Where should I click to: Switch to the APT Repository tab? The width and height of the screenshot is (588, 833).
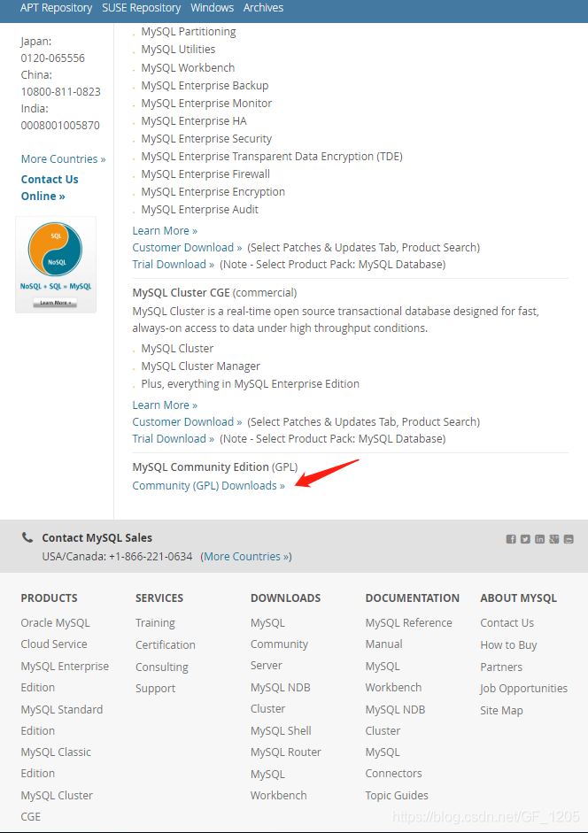[x=56, y=8]
